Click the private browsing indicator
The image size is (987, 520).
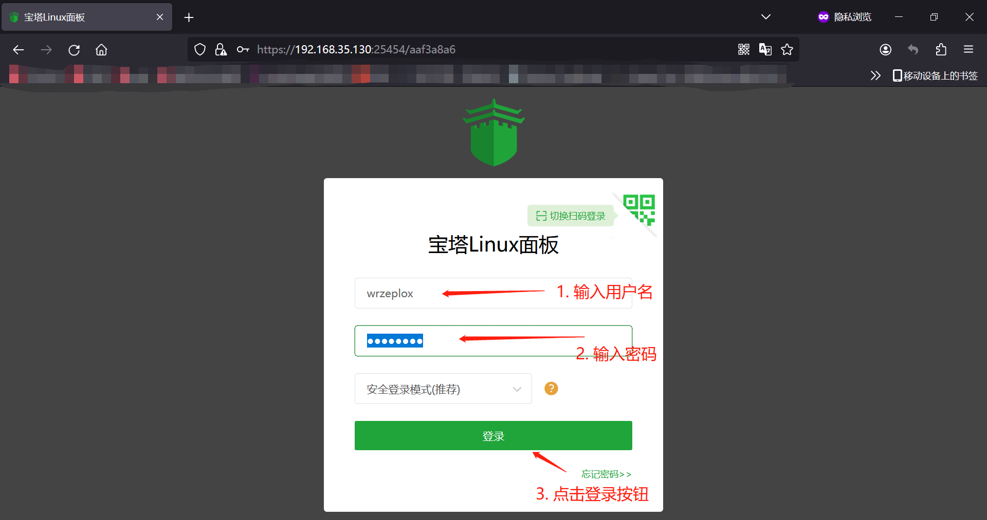coord(844,17)
